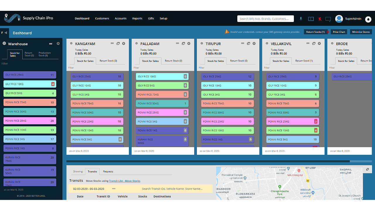Image resolution: width=375 pixels, height=211 pixels.
Task: Open the split panel layout icon
Action: [x=311, y=19]
